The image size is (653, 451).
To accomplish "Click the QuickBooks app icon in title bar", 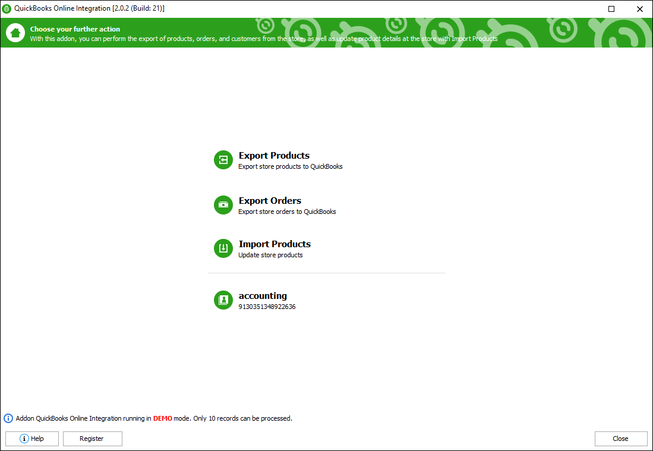I will point(7,9).
